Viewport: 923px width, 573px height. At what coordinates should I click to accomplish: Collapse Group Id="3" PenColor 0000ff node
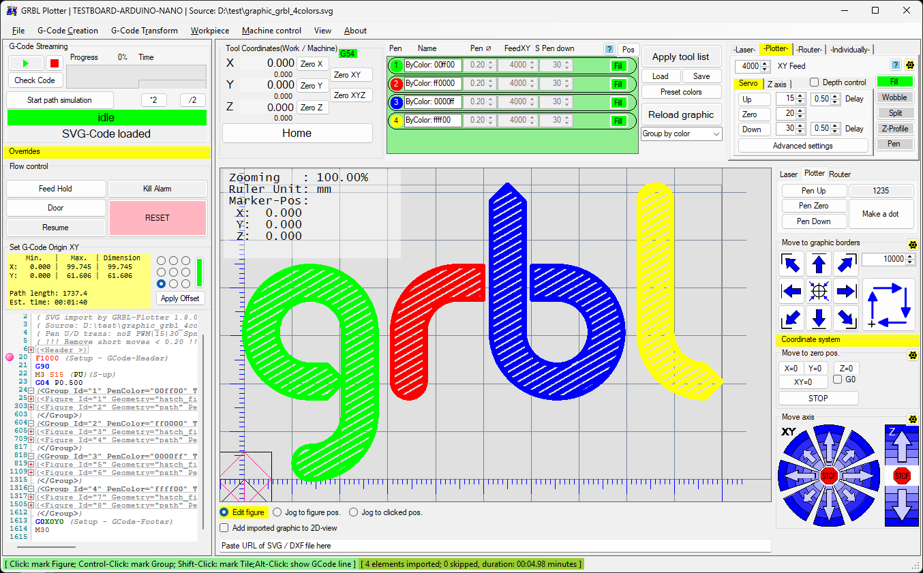31,456
